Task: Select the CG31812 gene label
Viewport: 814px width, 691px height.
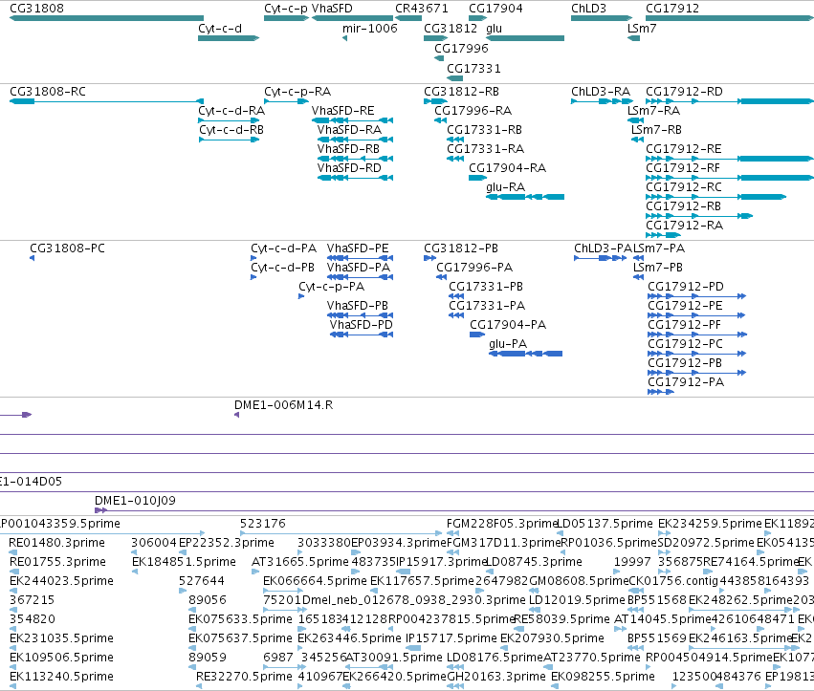Action: pos(451,29)
